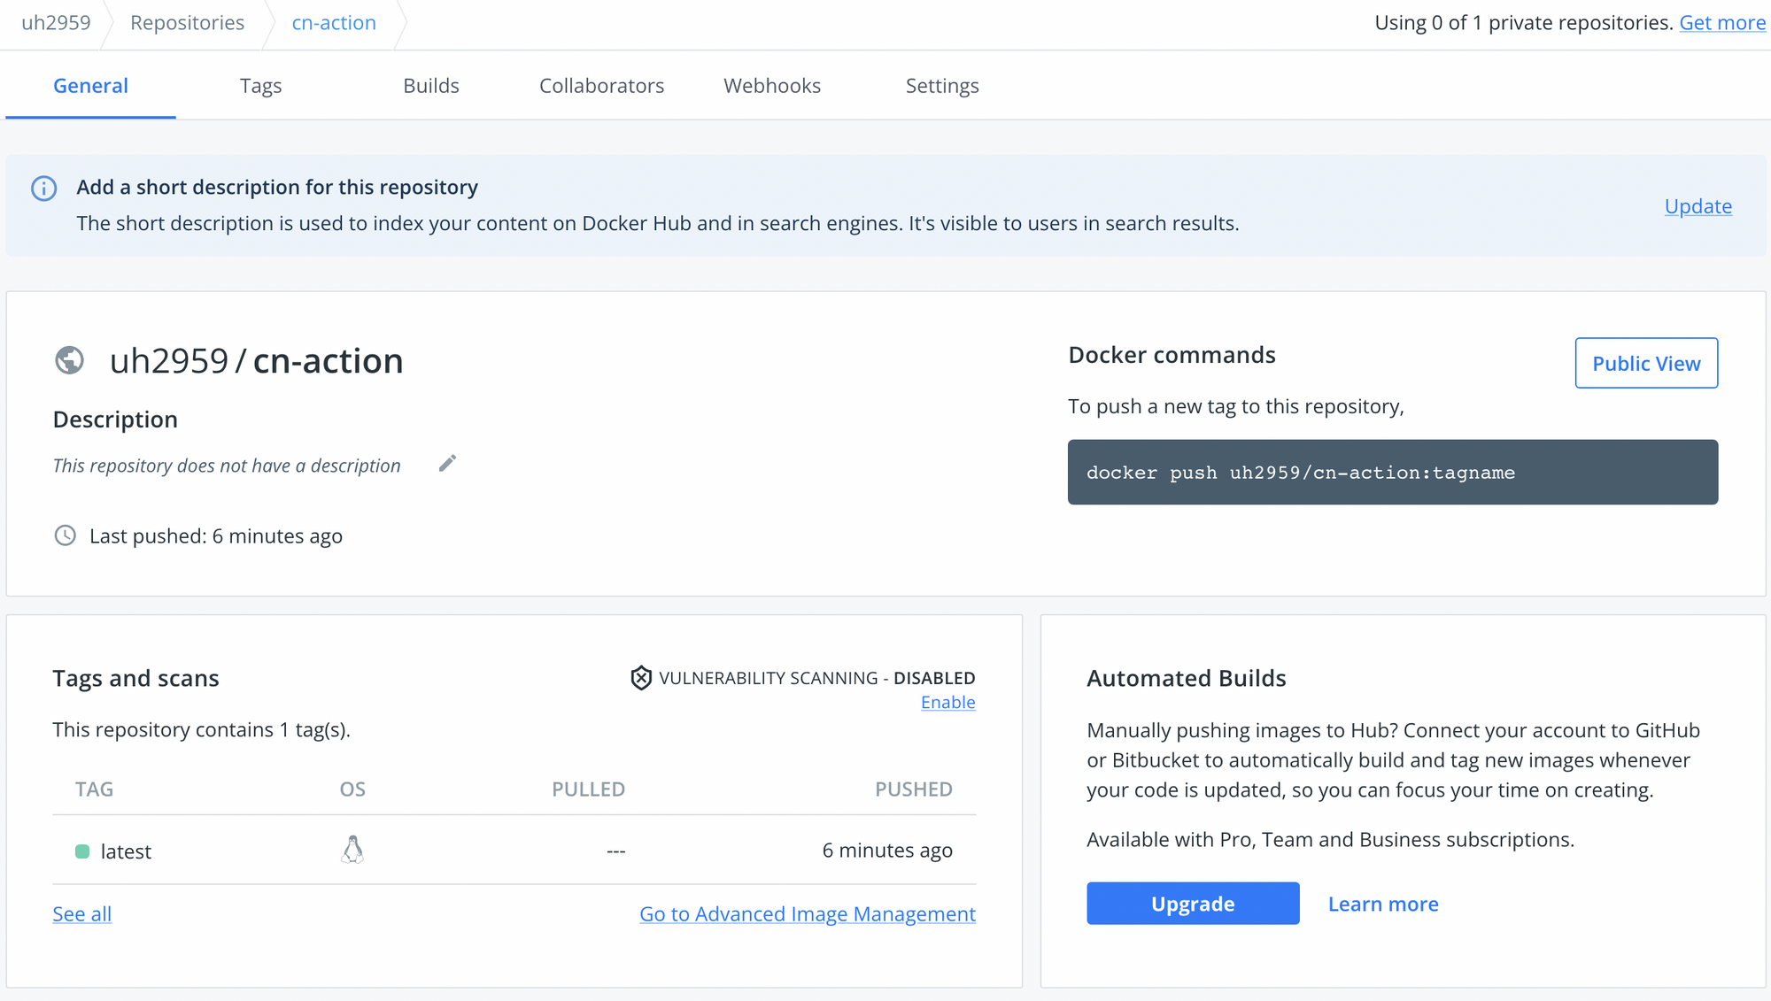This screenshot has width=1771, height=1001.
Task: Click the clock icon near Last pushed
Action: pos(65,535)
